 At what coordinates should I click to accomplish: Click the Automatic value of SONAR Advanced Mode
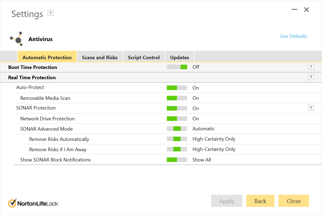click(204, 129)
